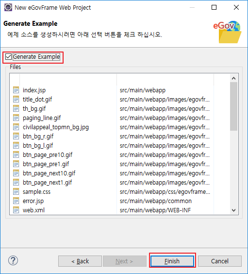Viewport: 248px width, 274px height.
Task: Click the file icon next to th_bg.gif
Action: 16,108
